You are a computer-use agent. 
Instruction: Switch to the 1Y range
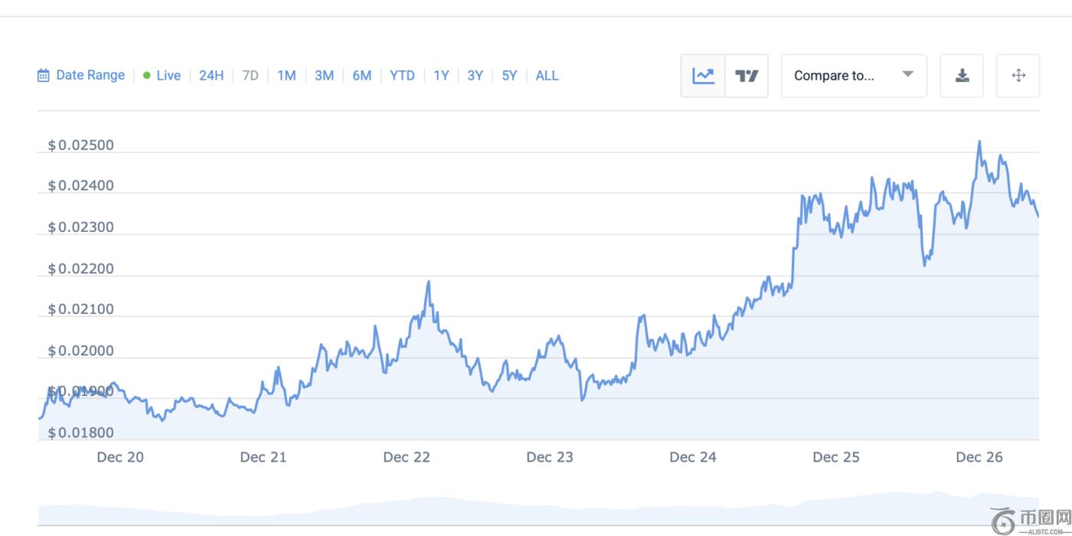pos(441,75)
